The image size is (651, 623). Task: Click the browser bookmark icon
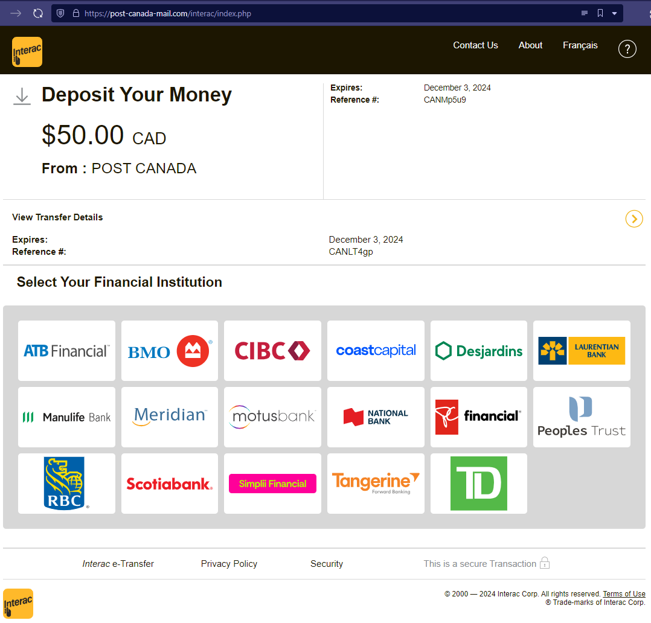point(600,13)
